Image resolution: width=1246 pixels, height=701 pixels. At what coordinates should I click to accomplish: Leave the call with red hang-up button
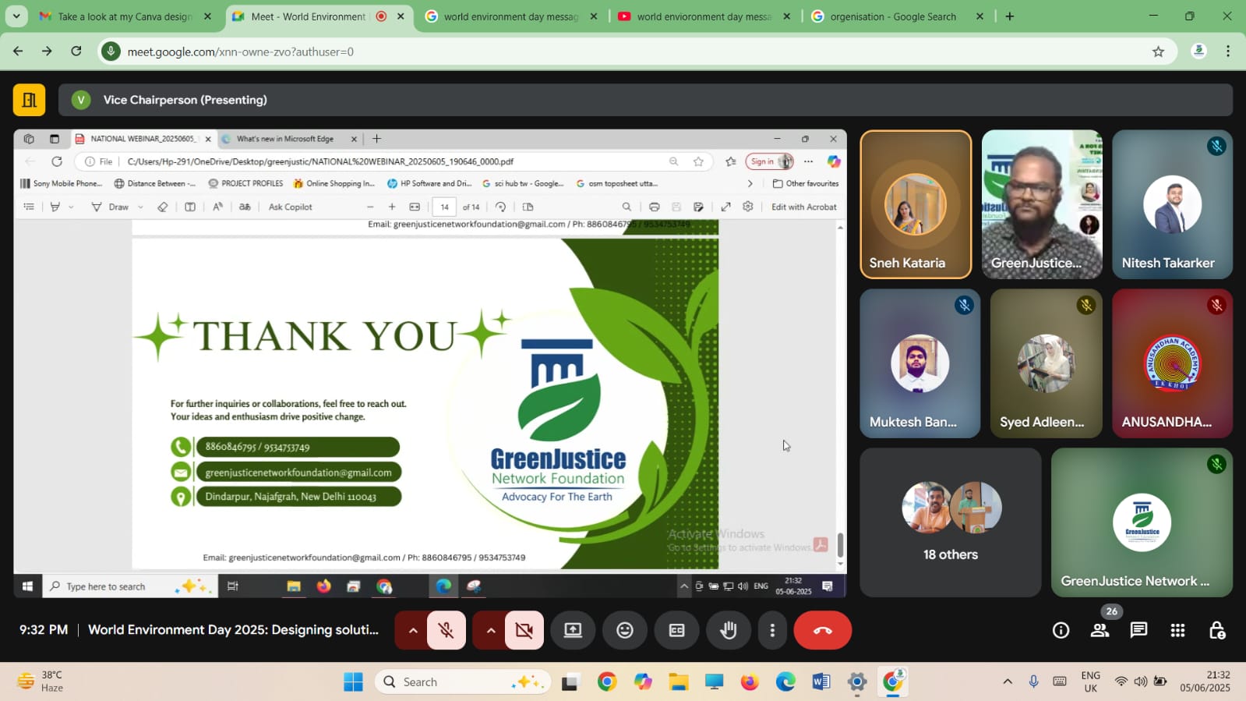coord(822,630)
